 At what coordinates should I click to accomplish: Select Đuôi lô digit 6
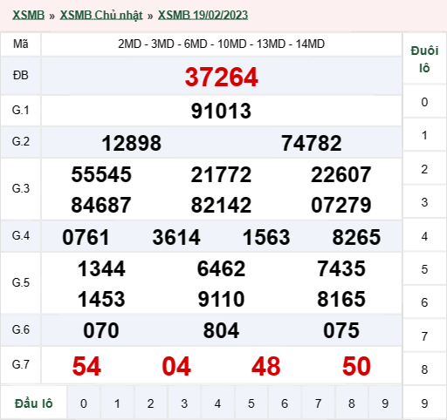coord(424,302)
